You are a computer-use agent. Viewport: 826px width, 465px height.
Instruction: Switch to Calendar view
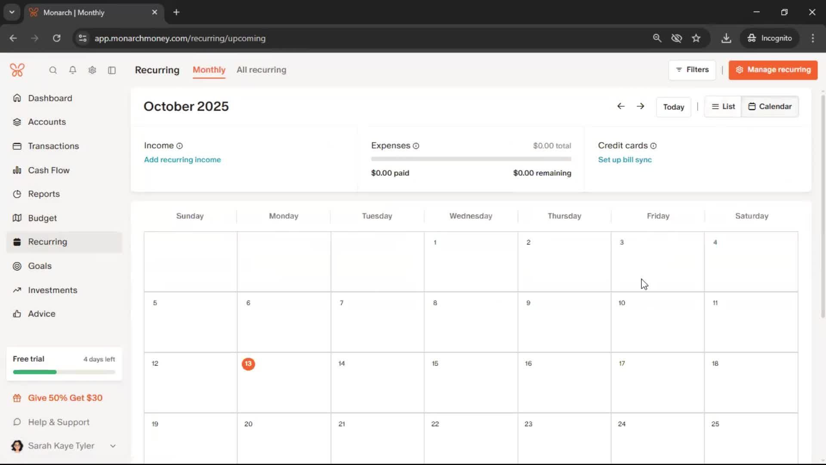770,106
